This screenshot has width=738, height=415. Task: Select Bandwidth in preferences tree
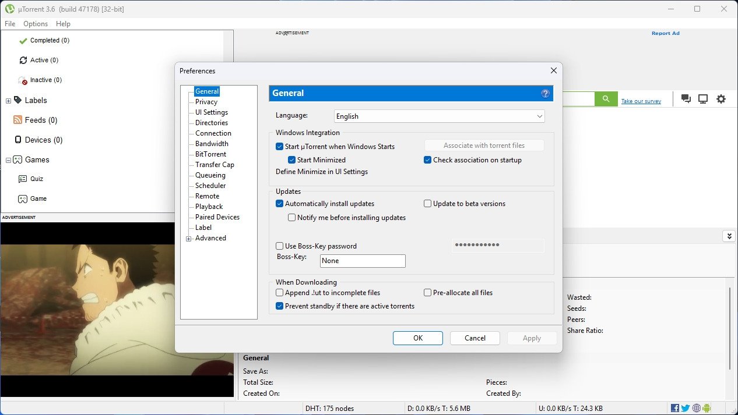click(x=212, y=144)
